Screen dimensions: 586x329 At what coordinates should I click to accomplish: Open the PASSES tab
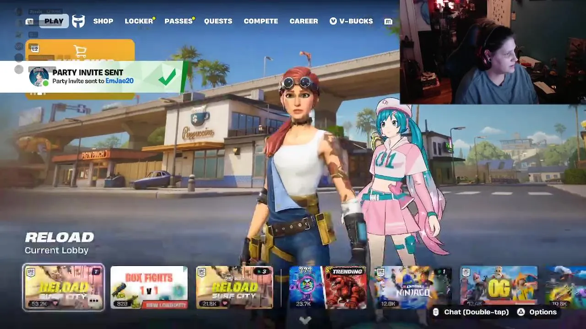[179, 21]
